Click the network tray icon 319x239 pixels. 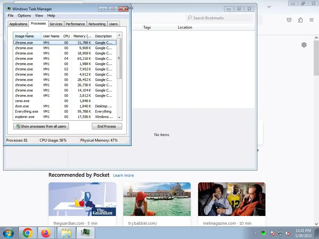[x=280, y=233]
